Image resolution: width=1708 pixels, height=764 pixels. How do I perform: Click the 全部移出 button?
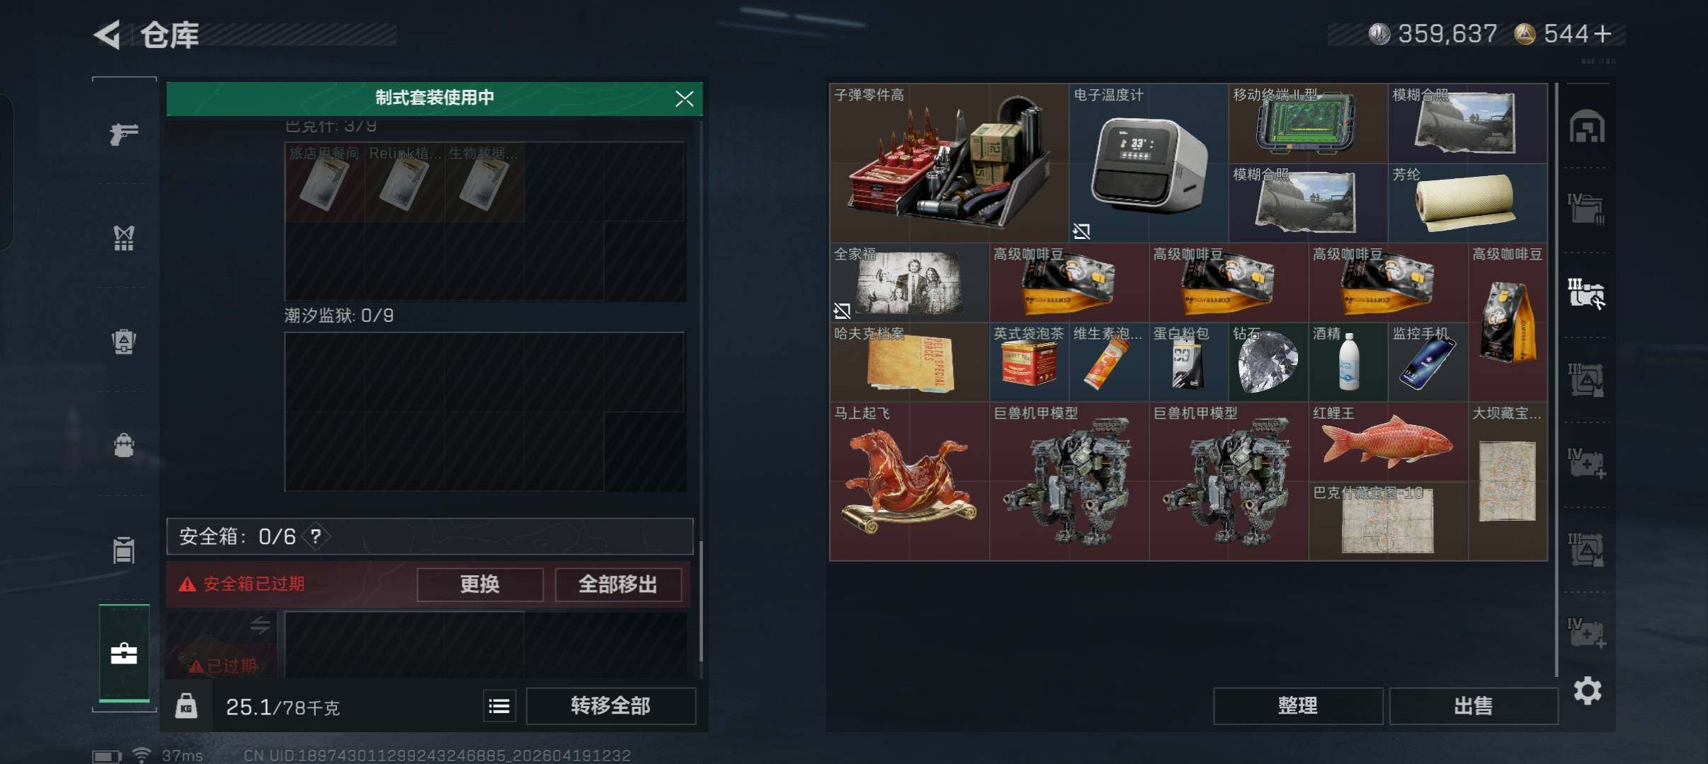[x=617, y=584]
